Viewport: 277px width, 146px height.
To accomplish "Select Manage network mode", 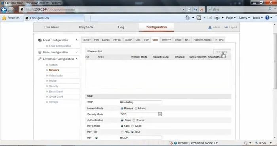I will pos(122,108).
